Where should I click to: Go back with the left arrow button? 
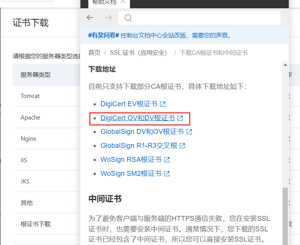pyautogui.click(x=90, y=18)
